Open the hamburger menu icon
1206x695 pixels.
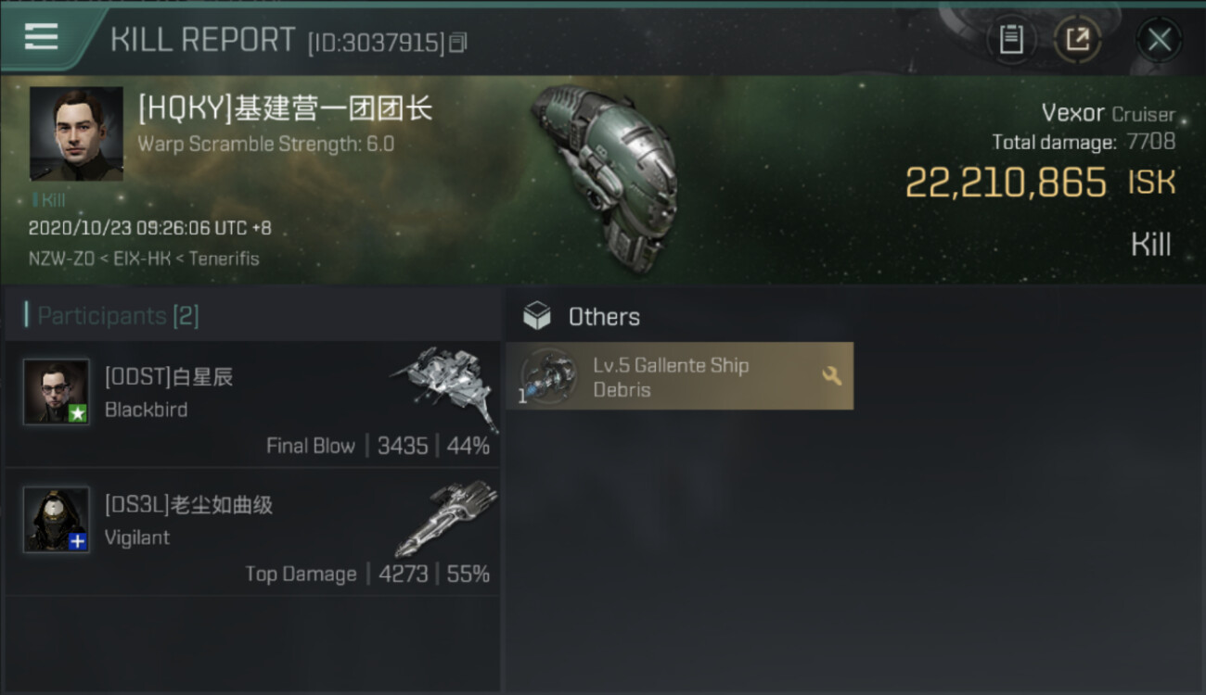tap(41, 37)
